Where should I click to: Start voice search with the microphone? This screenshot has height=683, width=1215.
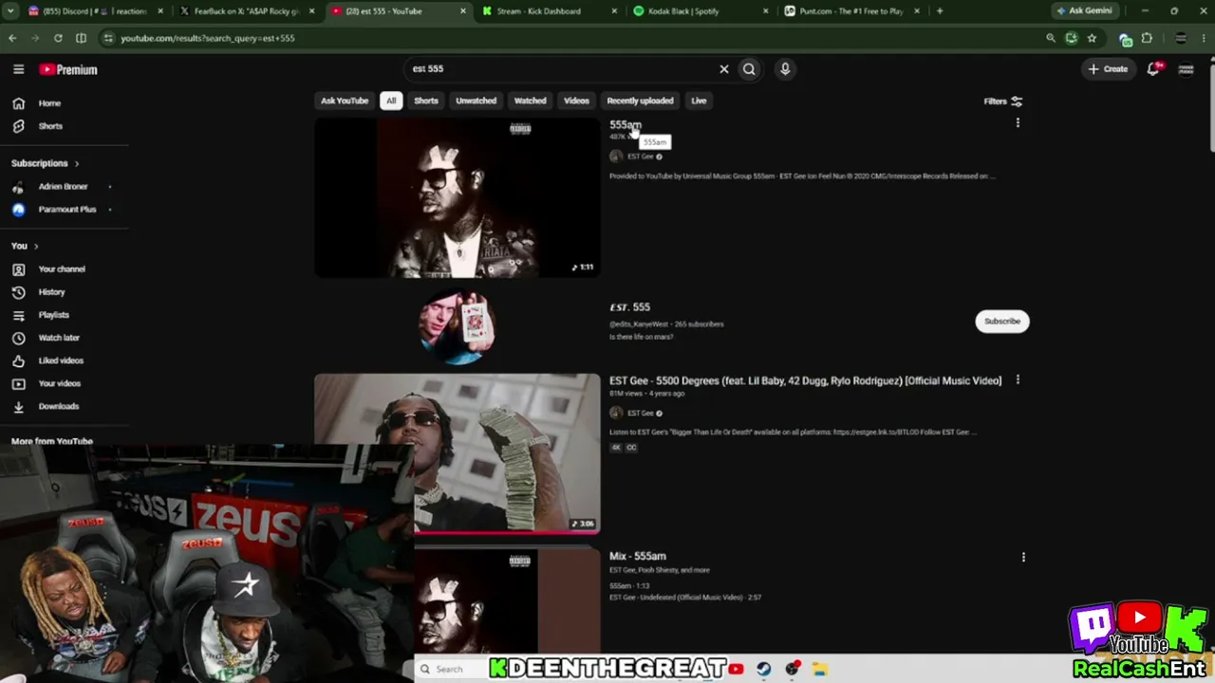click(x=785, y=69)
